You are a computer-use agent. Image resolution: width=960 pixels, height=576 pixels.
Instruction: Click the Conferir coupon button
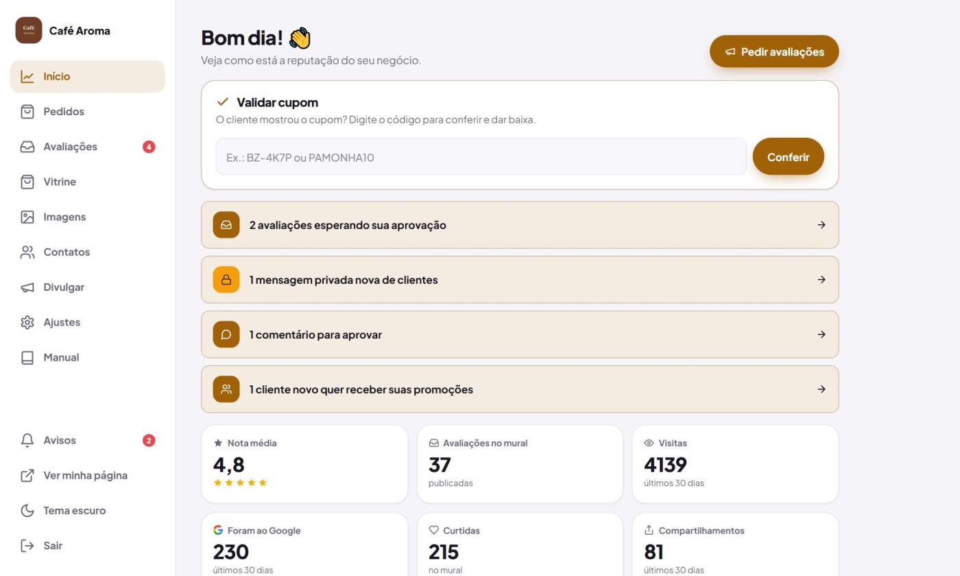[789, 156]
